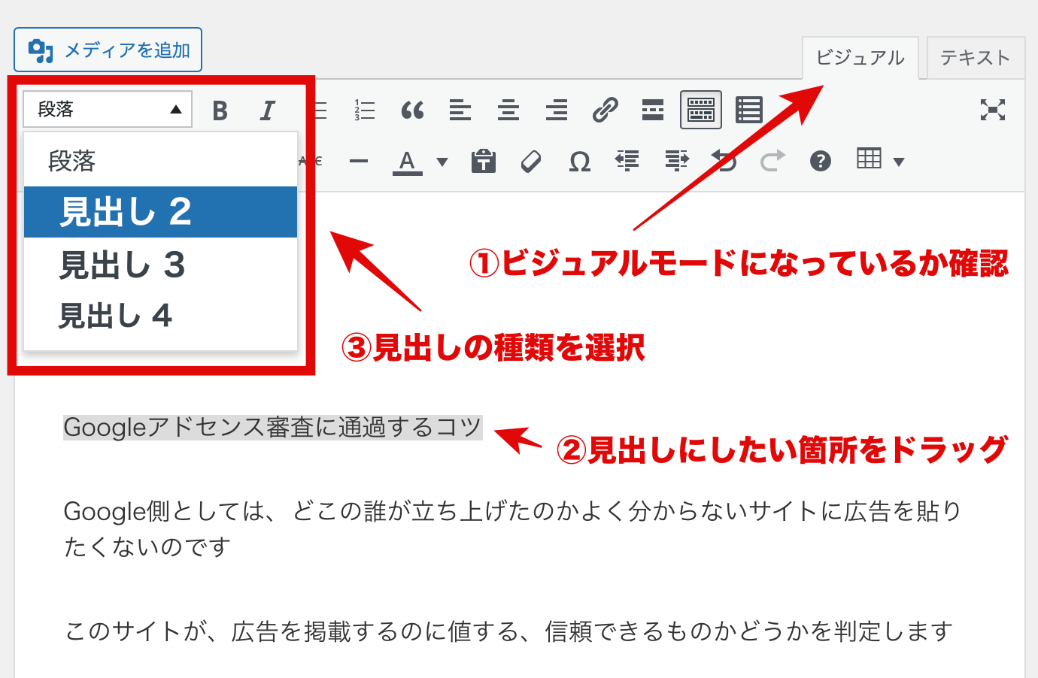Insert a numbered list
1038x678 pixels.
364,110
